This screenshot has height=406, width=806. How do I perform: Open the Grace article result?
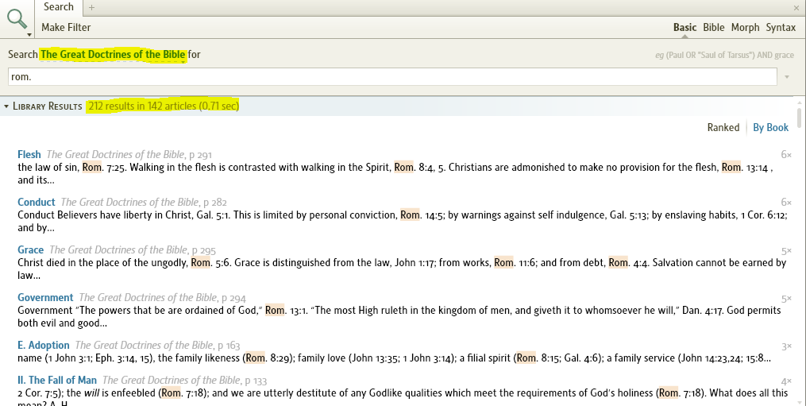(30, 250)
